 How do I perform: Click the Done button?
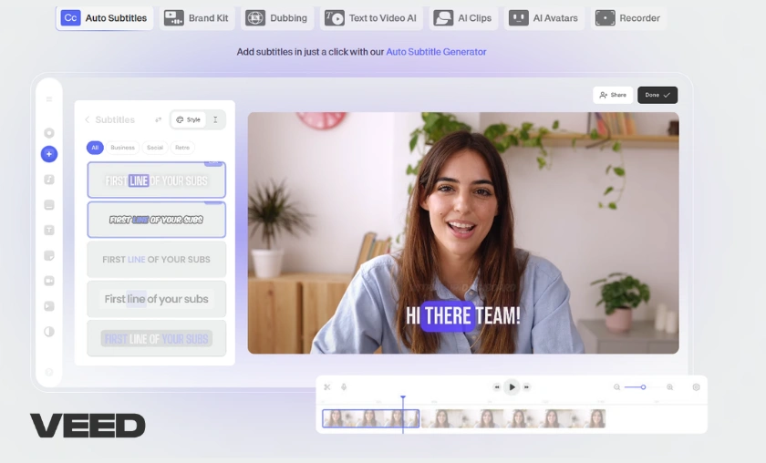[x=657, y=95]
